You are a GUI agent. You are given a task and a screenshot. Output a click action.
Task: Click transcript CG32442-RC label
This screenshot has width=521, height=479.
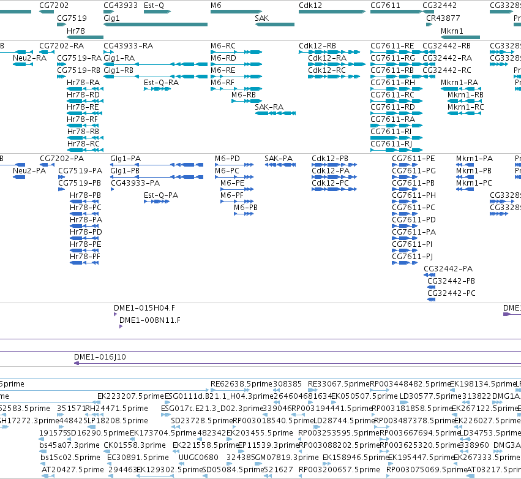(447, 70)
